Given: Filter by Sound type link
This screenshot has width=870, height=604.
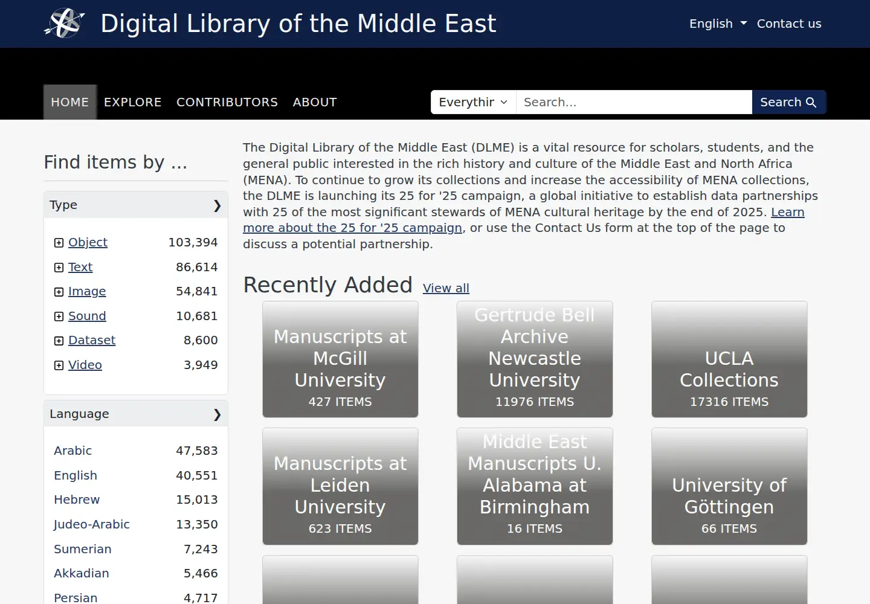Looking at the screenshot, I should pos(87,316).
